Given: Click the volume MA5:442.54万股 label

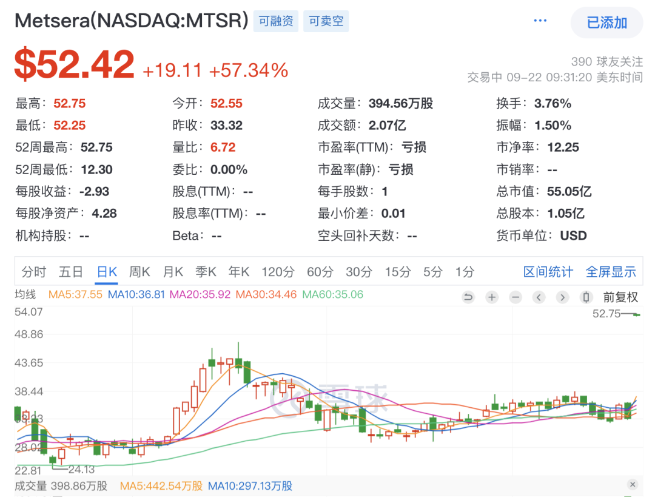Looking at the screenshot, I should coord(161,485).
